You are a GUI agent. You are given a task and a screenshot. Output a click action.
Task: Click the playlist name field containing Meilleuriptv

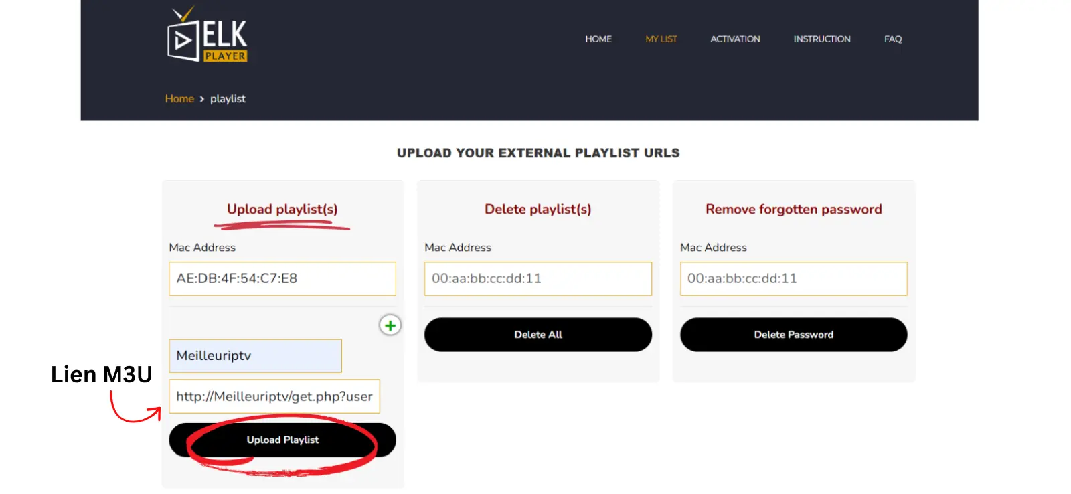click(x=255, y=355)
